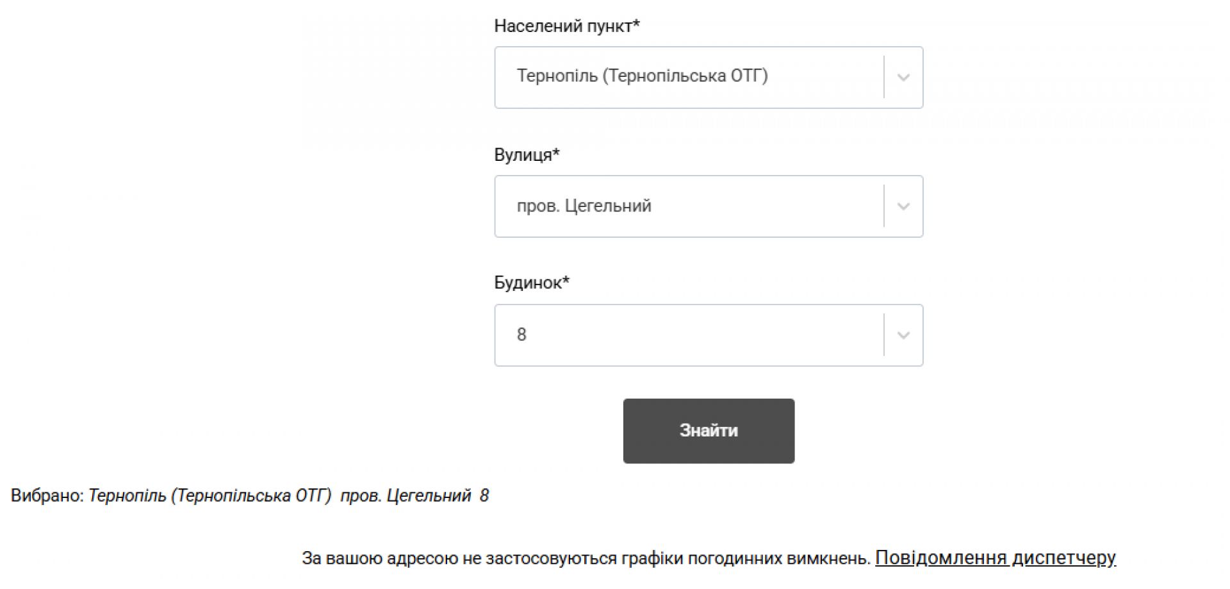1230x589 pixels.
Task: Click the message about графіки погодинних вимкнень
Action: click(586, 558)
